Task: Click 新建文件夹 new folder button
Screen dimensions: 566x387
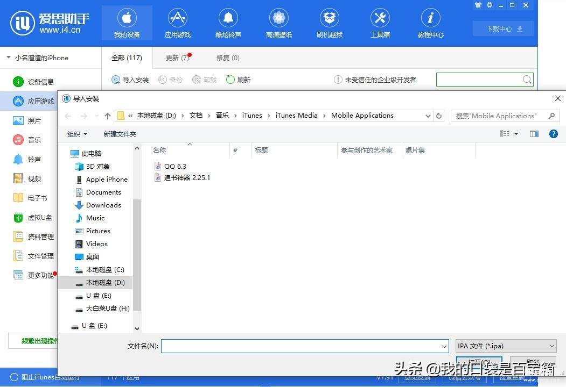Action: pyautogui.click(x=120, y=134)
